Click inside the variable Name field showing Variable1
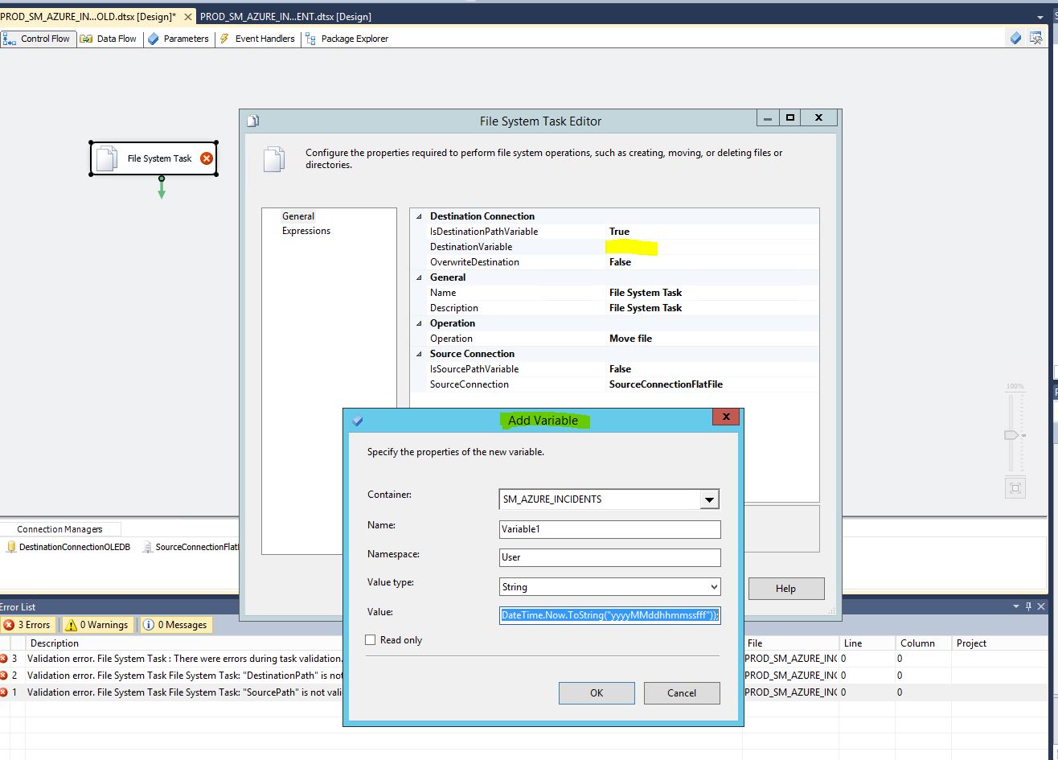The width and height of the screenshot is (1058, 760). coord(609,529)
